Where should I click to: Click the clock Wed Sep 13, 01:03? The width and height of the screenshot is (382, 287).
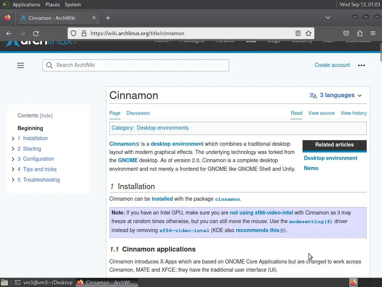360,4
